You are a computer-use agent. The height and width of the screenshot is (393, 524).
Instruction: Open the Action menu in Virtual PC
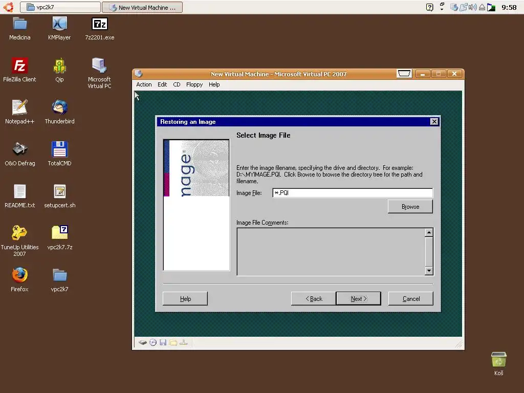tap(144, 84)
